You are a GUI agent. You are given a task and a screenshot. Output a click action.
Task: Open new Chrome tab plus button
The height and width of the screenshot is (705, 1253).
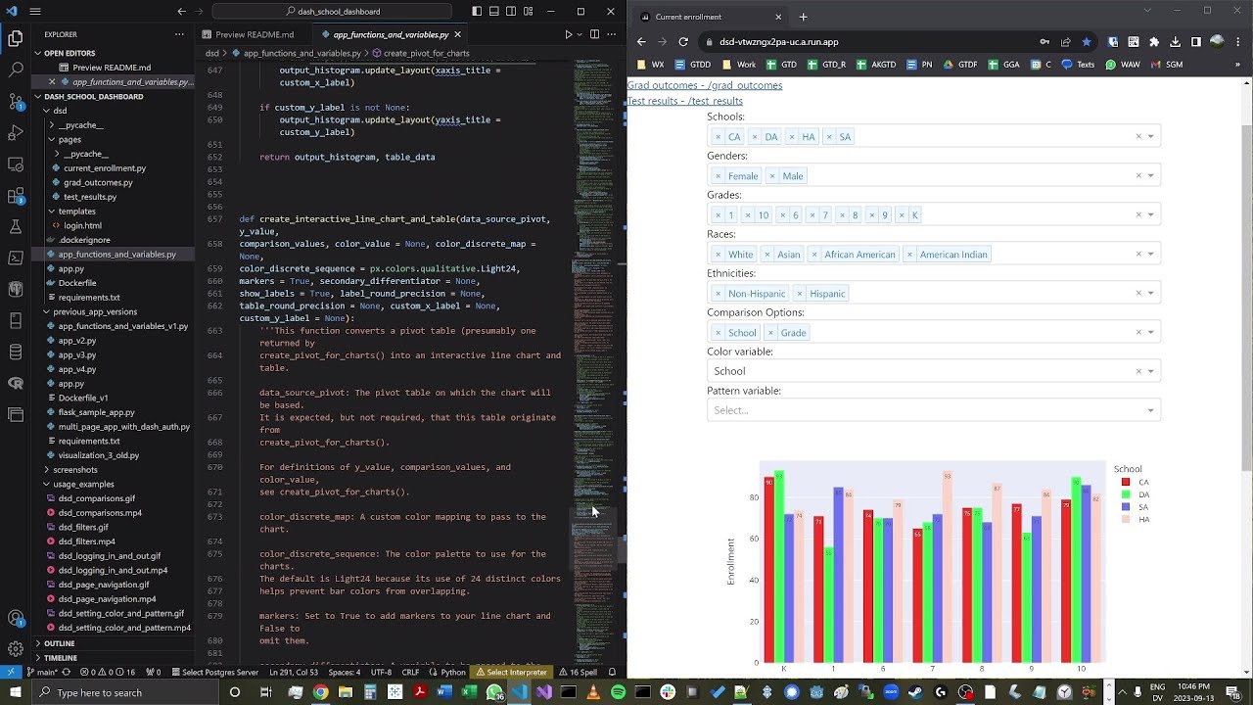click(803, 17)
